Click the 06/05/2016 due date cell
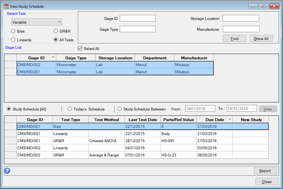283x189 pixels. pyautogui.click(x=215, y=155)
